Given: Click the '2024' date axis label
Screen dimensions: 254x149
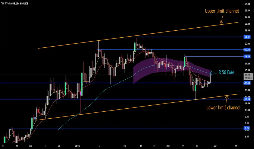Looking at the screenshot, I should 77,146.
